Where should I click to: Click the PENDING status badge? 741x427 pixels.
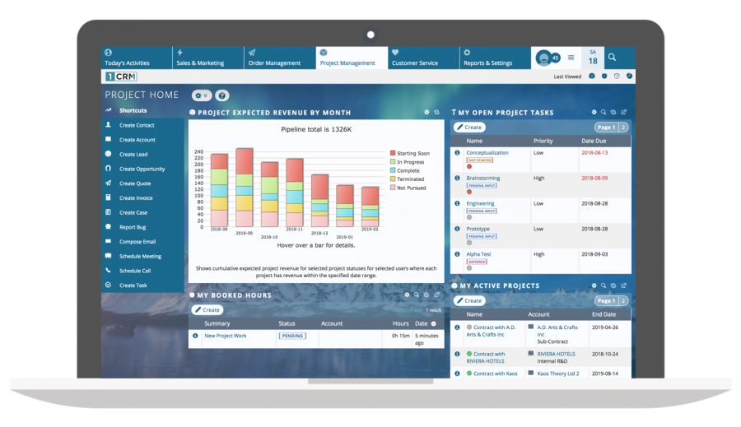pos(292,336)
